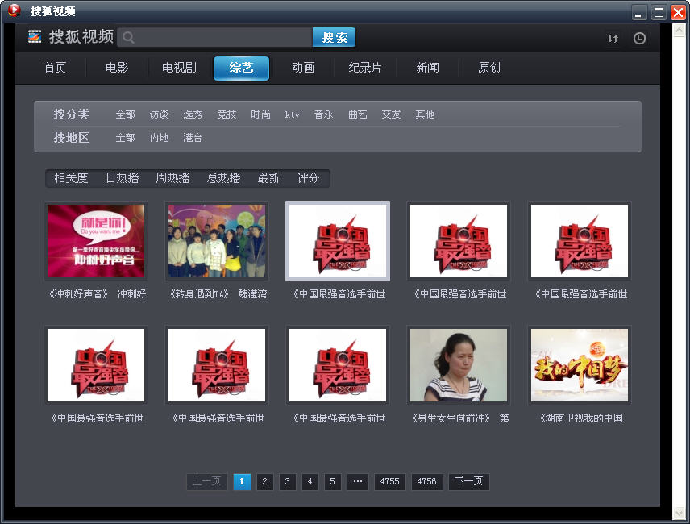Filter category by 曲艺
Viewport: 690px width, 524px height.
click(357, 114)
